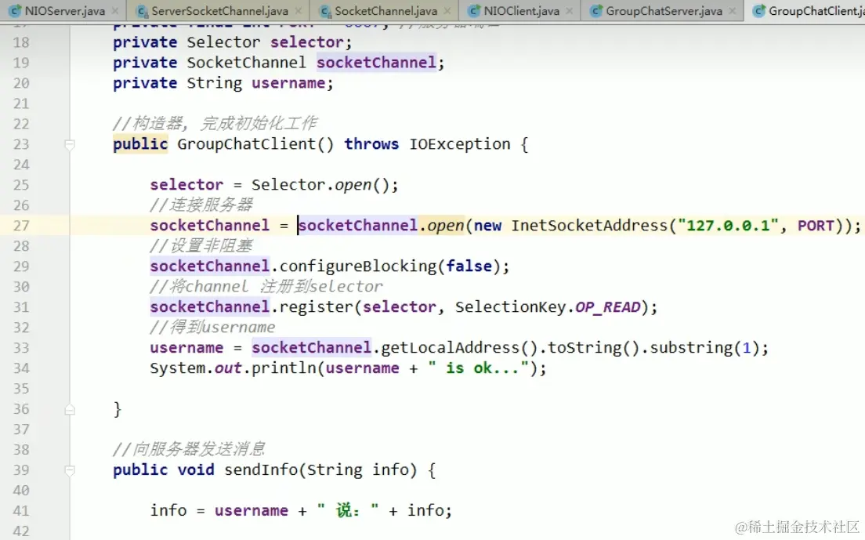Click the comment '//向服务器发送消息'
Screen dimensions: 865x540
pyautogui.click(x=190, y=450)
